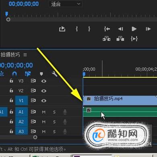Open the zoom level dropdown 适合

[x=65, y=4]
